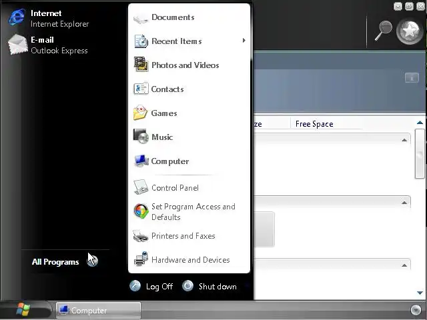Click Free Space column header

(314, 124)
